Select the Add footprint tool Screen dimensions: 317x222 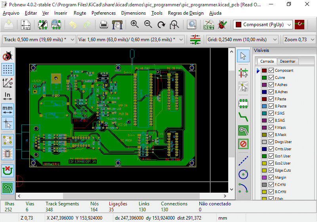[x=243, y=103]
